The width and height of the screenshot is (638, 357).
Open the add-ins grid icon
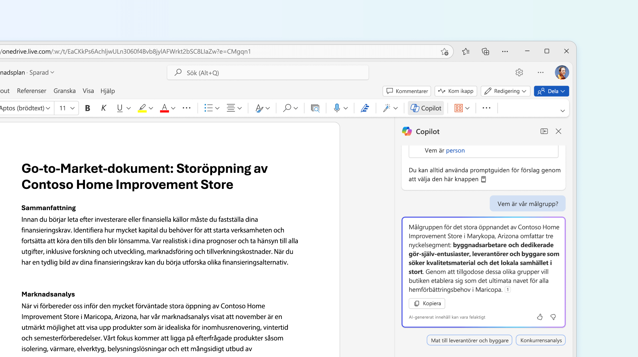coord(459,108)
